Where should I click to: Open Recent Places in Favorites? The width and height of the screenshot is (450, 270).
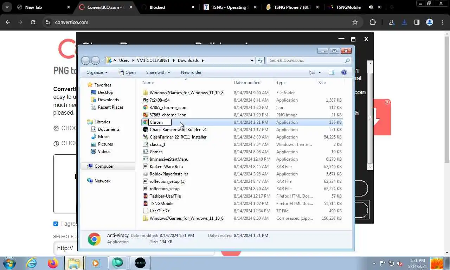point(111,107)
